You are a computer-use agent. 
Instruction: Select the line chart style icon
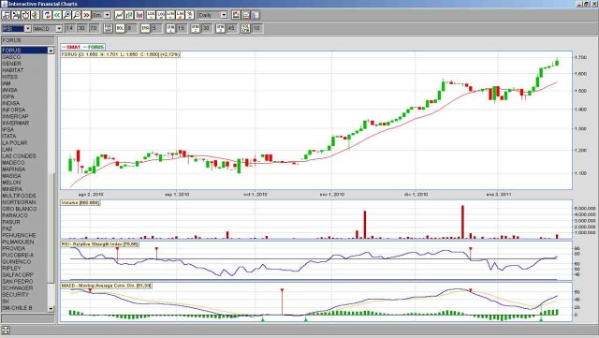click(119, 15)
